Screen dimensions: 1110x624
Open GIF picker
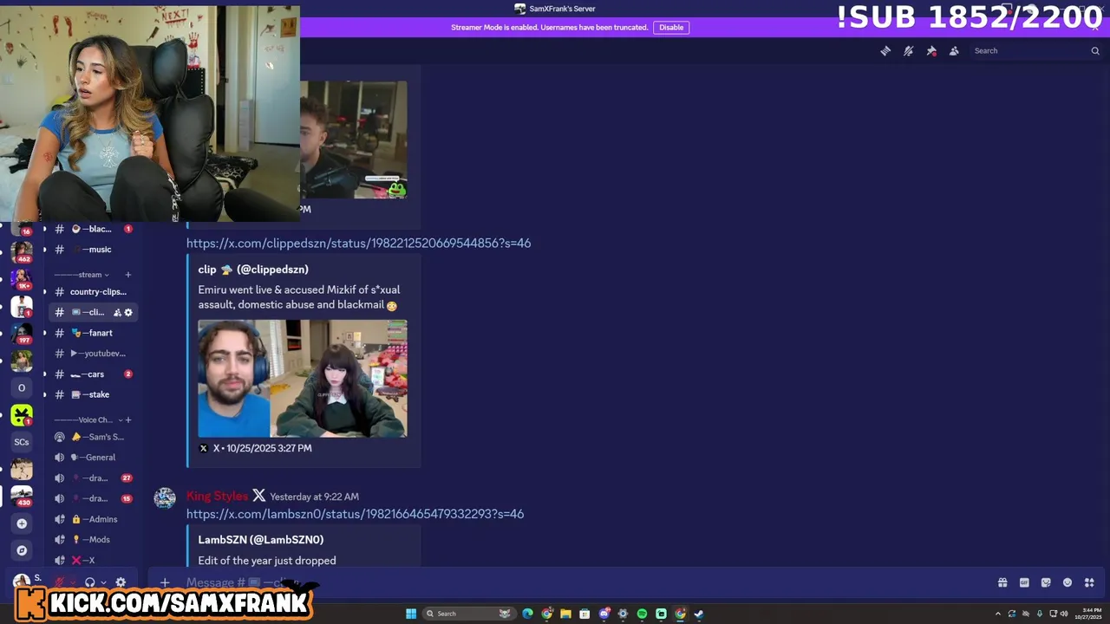[1024, 582]
